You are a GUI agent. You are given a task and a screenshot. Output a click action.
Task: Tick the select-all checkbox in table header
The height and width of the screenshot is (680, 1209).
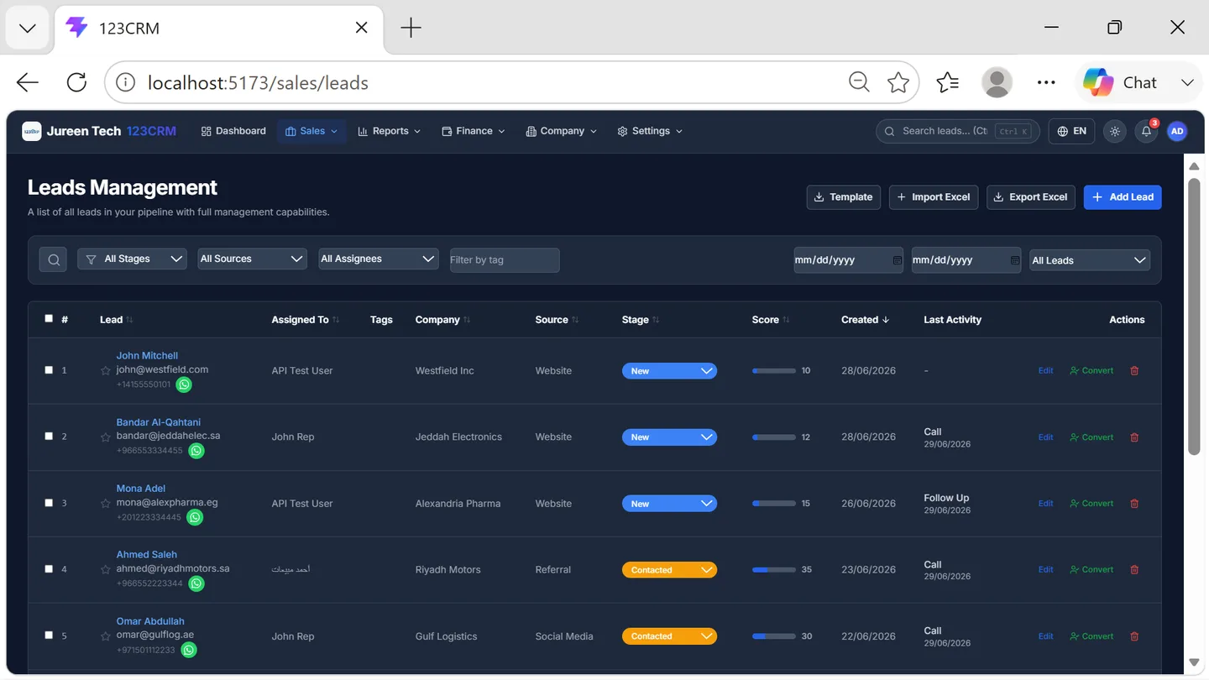(x=49, y=318)
